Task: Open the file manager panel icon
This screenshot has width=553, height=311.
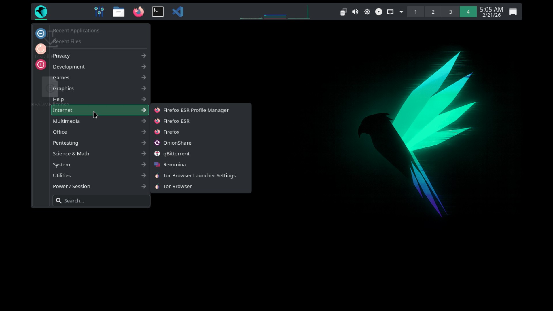Action: coord(118,12)
